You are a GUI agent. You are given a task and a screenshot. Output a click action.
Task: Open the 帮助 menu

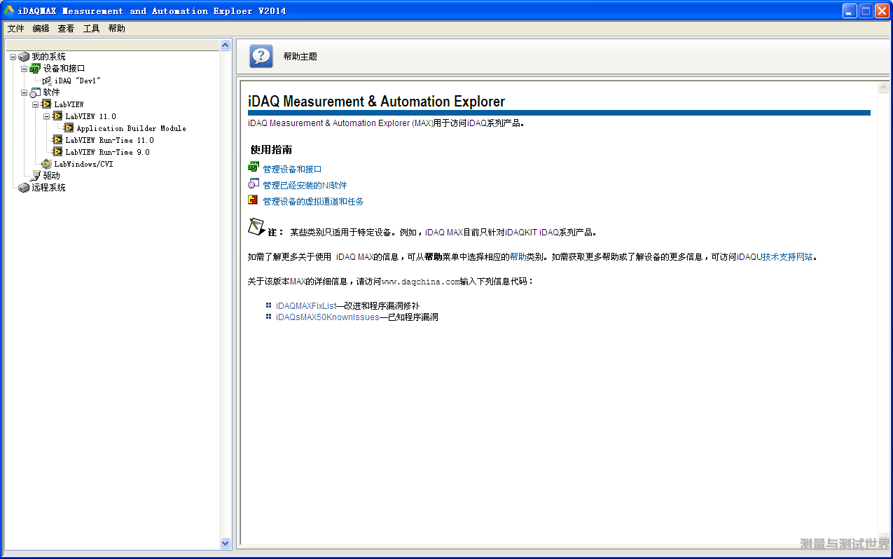[x=116, y=29]
